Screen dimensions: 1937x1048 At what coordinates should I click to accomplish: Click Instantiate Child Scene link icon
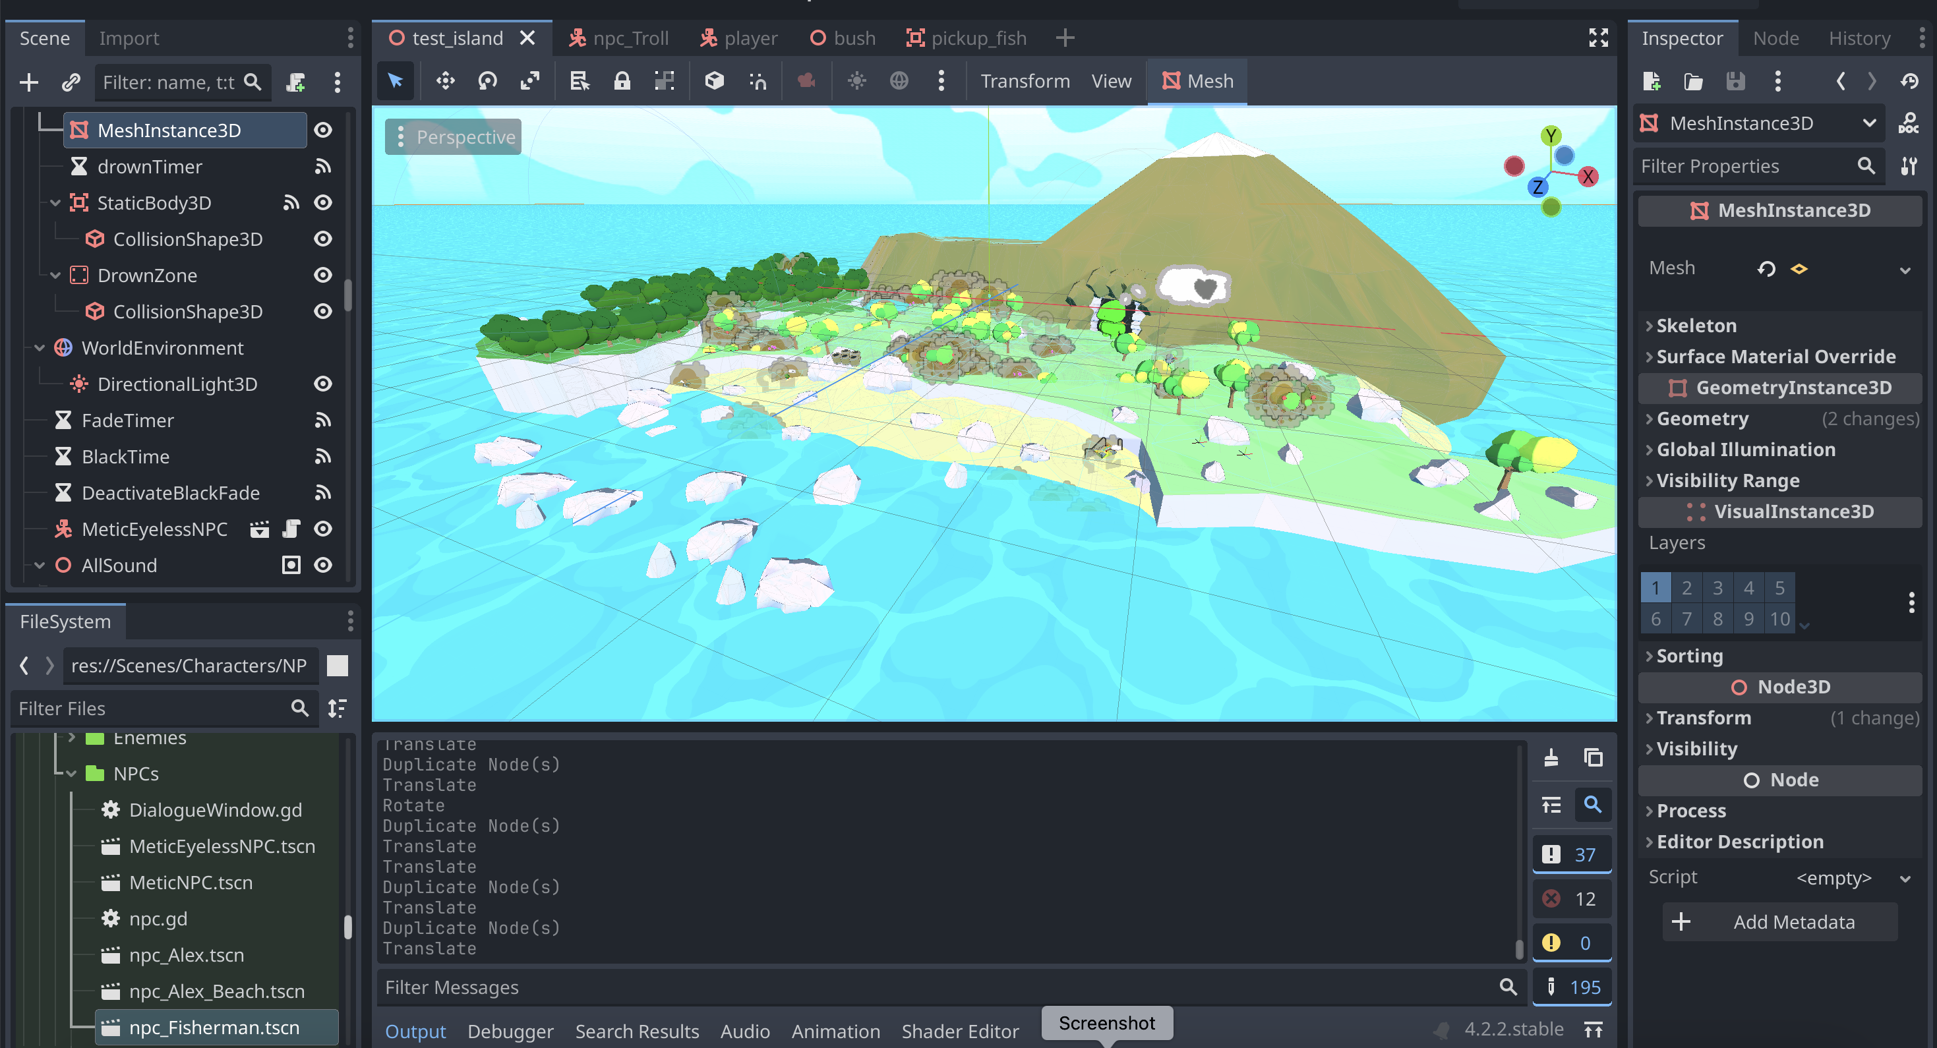(x=71, y=82)
